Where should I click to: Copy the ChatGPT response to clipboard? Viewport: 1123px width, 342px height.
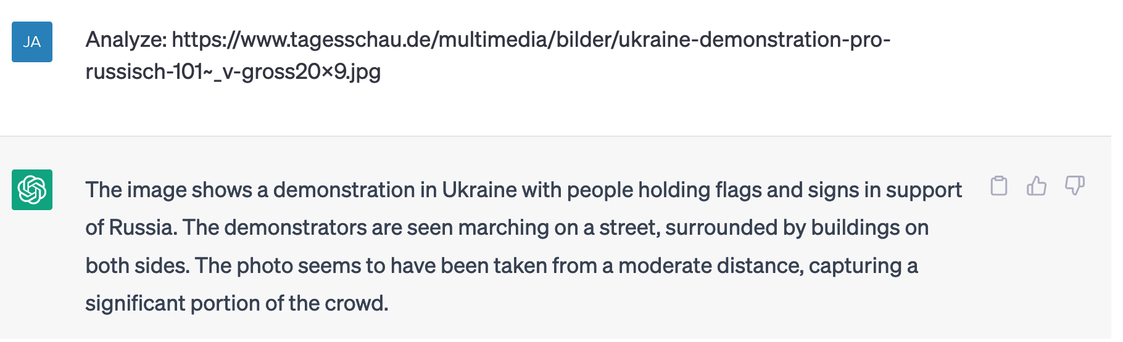pyautogui.click(x=998, y=185)
